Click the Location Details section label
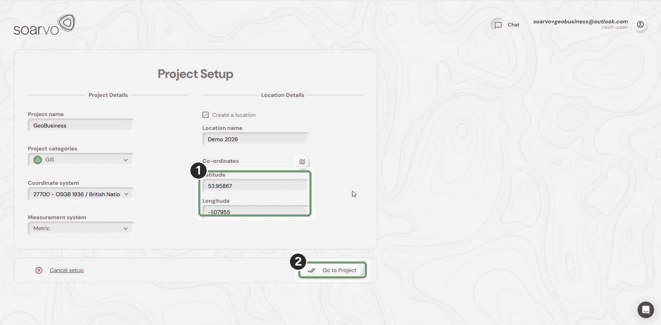Screen dimensions: 661x325 pyautogui.click(x=283, y=95)
